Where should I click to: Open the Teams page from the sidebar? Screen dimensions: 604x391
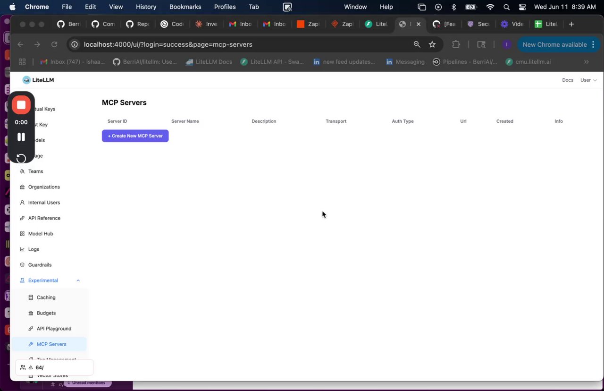coord(35,171)
